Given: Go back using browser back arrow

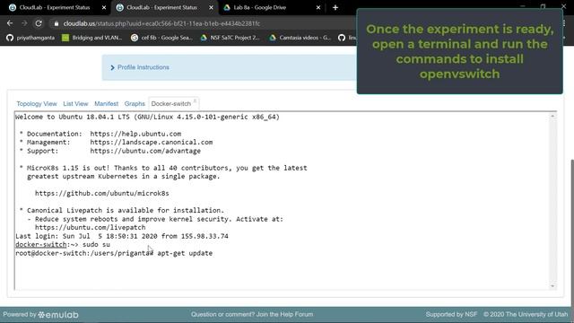Looking at the screenshot, I should click(10, 23).
